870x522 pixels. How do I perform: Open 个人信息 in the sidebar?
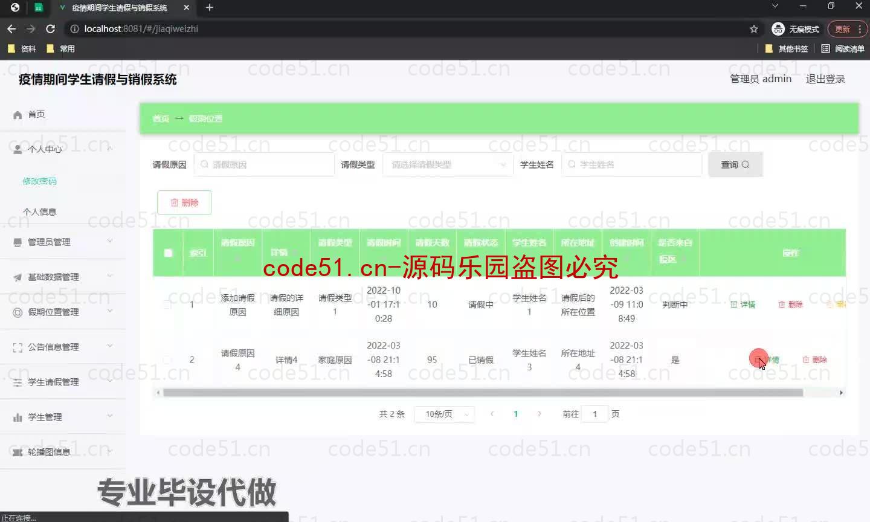(39, 212)
